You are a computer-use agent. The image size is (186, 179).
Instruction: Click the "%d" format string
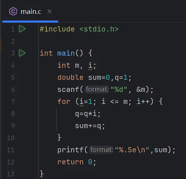point(119,89)
